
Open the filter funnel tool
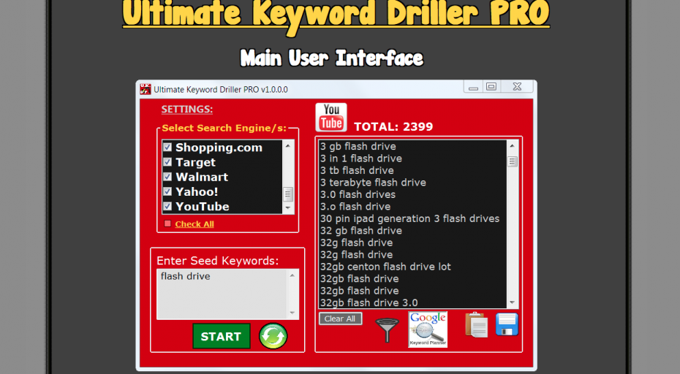point(388,329)
